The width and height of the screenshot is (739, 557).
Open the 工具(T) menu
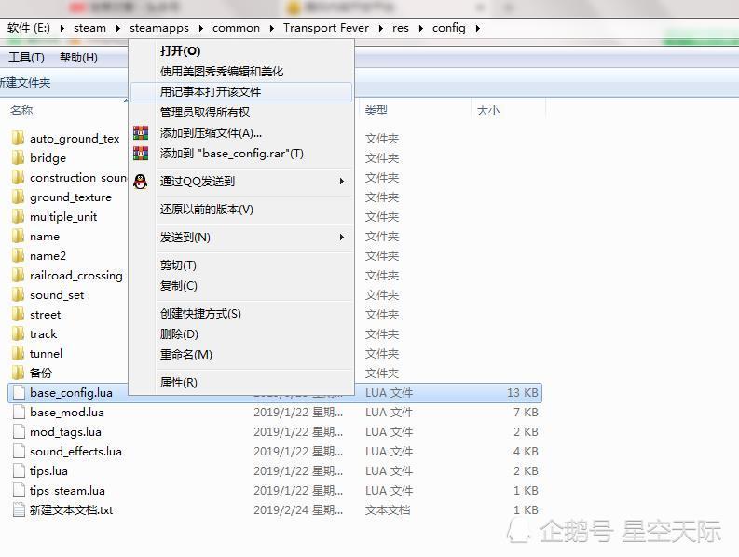click(x=27, y=58)
